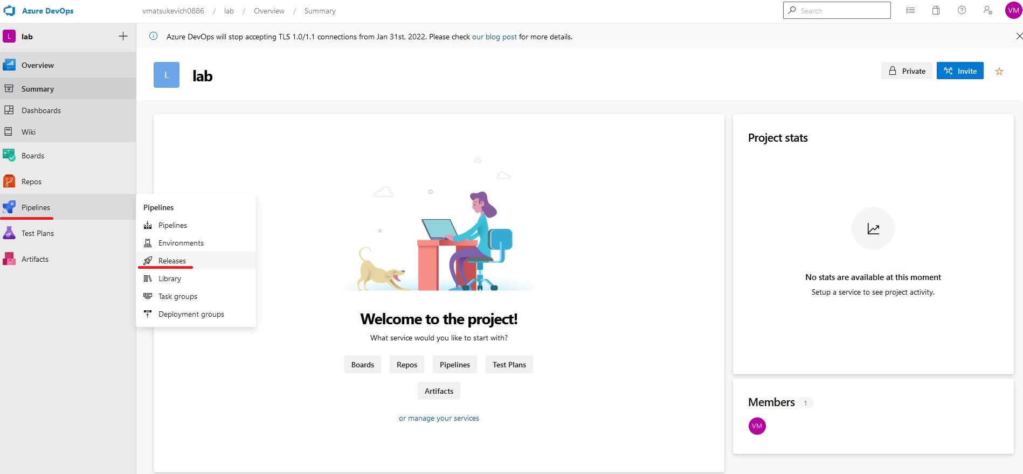Click the Deployment groups icon in flyout
The width and height of the screenshot is (1023, 474).
[148, 313]
